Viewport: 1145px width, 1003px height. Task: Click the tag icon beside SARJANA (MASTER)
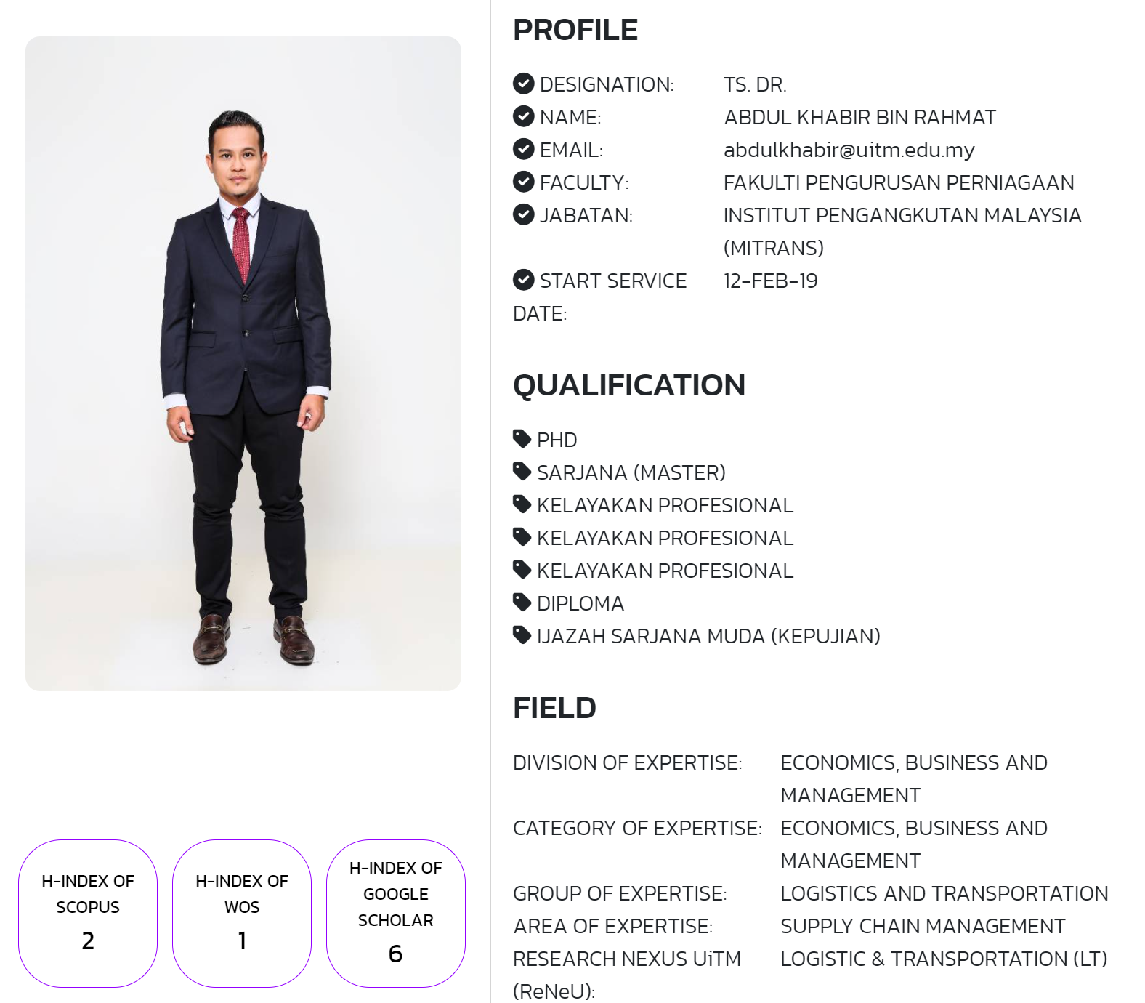tap(522, 471)
